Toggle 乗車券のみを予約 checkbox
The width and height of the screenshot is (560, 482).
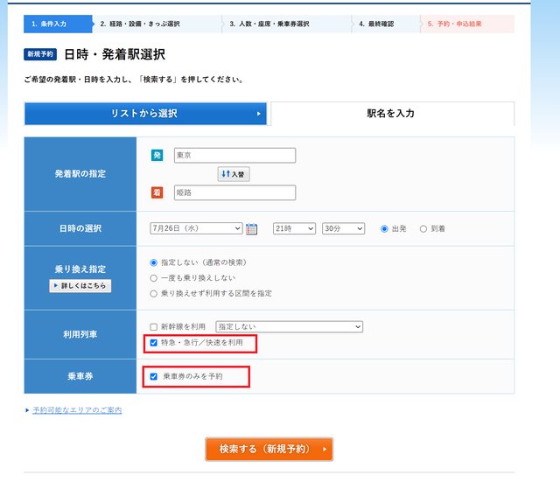pyautogui.click(x=155, y=376)
